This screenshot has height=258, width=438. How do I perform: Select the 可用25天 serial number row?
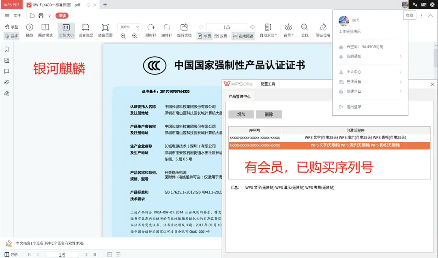329,138
